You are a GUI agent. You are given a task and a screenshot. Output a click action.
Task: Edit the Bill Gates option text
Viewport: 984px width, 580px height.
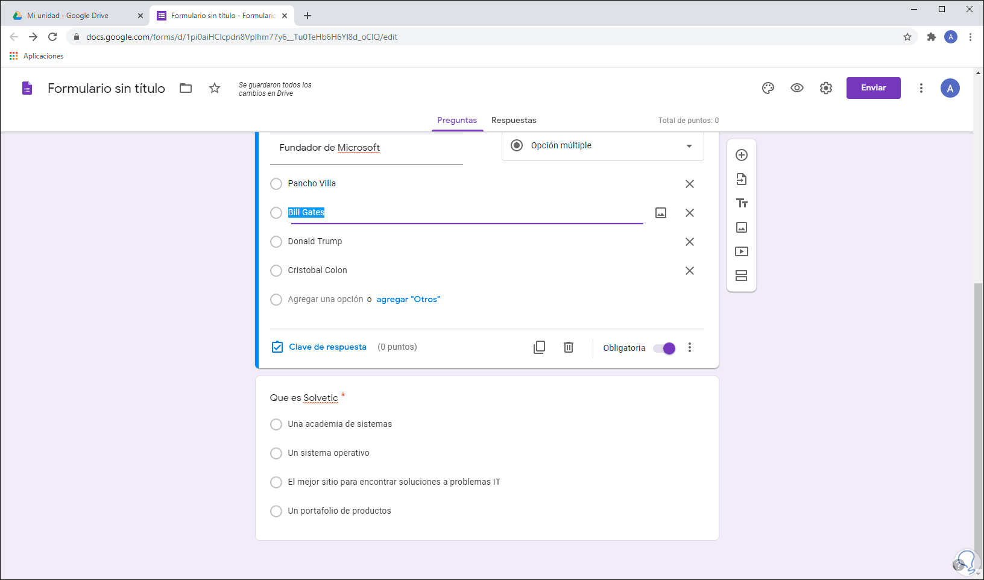[467, 213]
